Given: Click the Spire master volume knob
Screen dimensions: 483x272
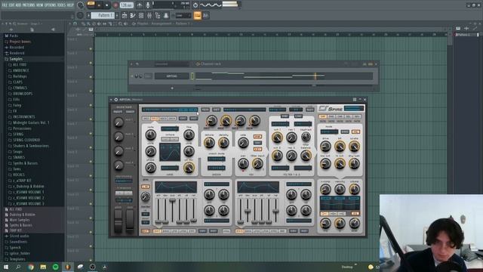Looking at the screenshot, I should tap(354, 189).
